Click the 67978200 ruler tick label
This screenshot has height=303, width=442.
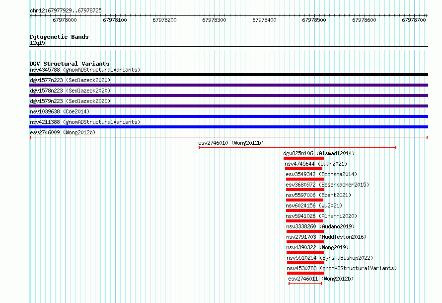[164, 20]
